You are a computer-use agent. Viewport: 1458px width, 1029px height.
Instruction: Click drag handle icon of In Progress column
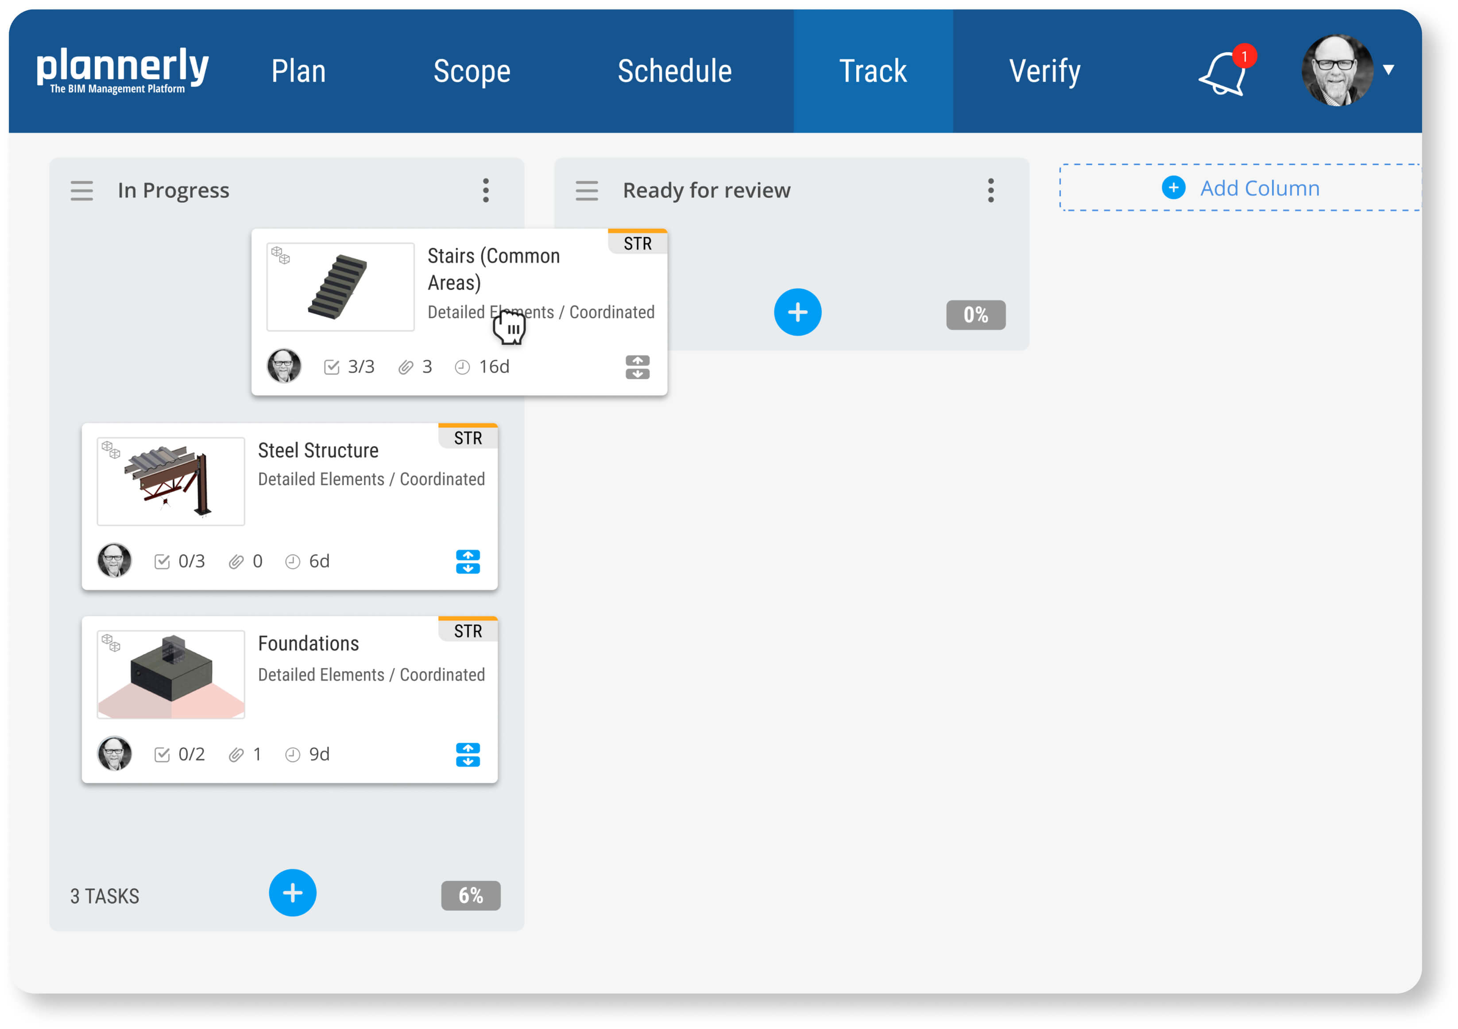(x=81, y=190)
